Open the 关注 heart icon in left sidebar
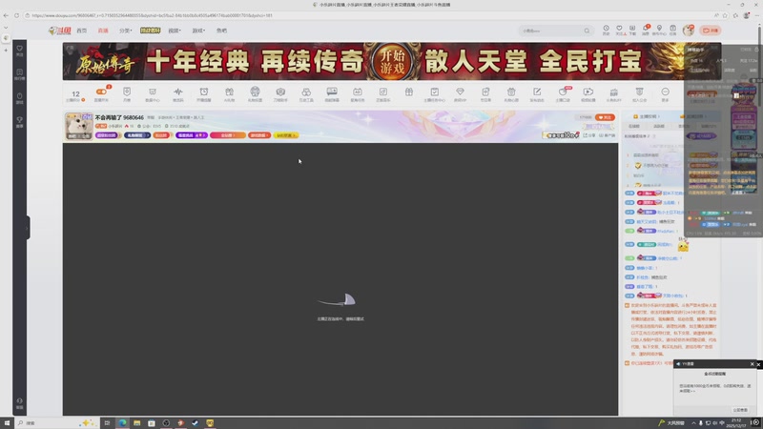This screenshot has height=429, width=763. click(x=19, y=51)
